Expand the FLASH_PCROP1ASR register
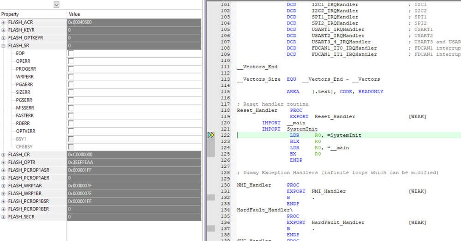This screenshot has height=241, width=461. pos(3,170)
